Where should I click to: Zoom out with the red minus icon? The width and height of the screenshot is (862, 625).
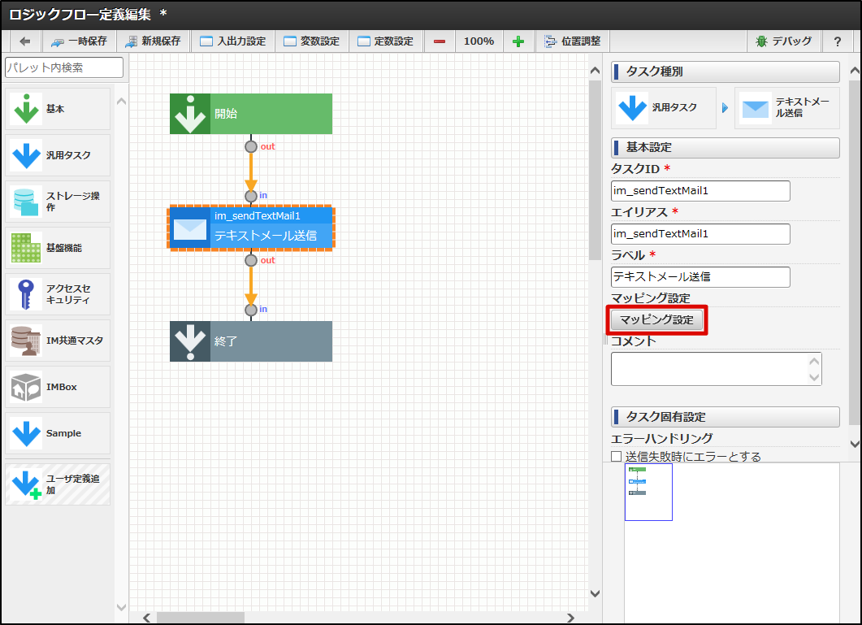(x=440, y=41)
